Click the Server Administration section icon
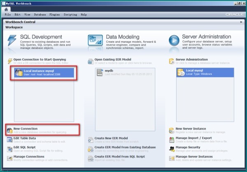The image size is (247, 172). (x=172, y=61)
